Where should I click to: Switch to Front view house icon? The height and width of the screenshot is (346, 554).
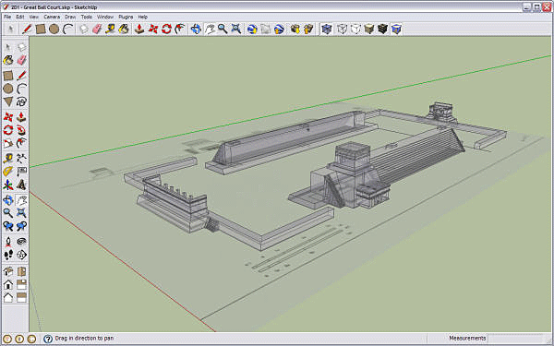(x=8, y=284)
